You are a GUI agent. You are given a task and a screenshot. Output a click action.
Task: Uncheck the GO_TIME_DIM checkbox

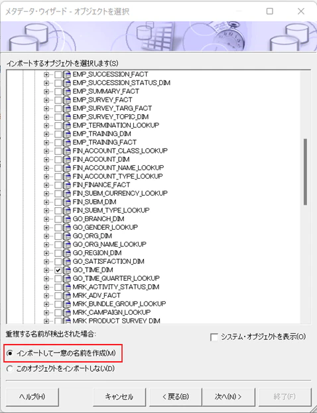pos(58,270)
